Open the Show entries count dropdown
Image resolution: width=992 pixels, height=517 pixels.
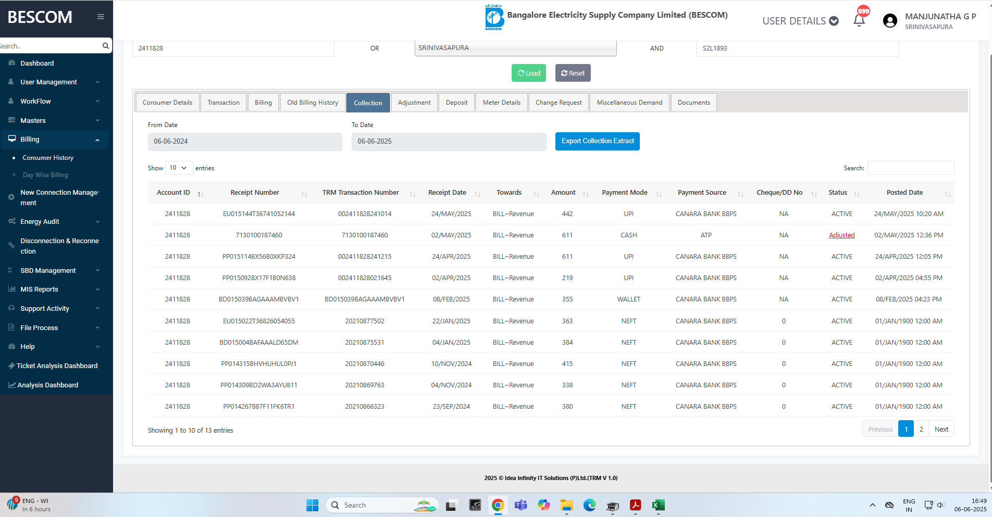[x=179, y=168]
